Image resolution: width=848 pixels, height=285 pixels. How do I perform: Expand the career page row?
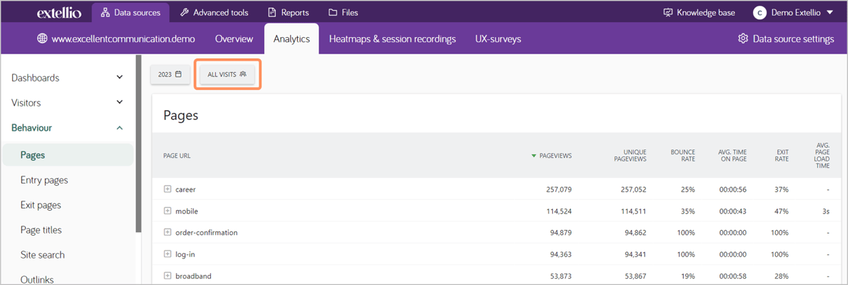point(167,190)
